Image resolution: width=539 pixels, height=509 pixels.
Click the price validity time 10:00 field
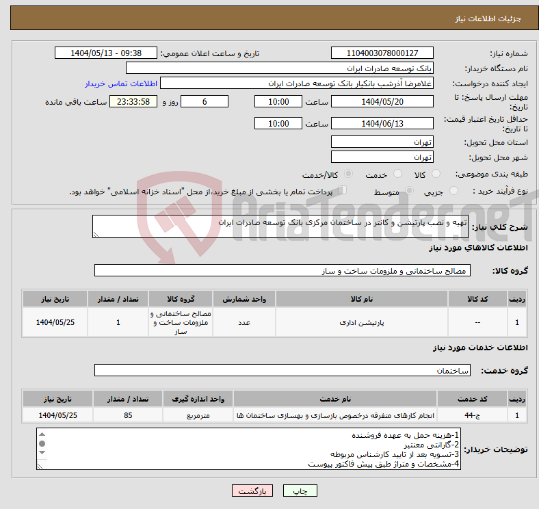coord(278,123)
